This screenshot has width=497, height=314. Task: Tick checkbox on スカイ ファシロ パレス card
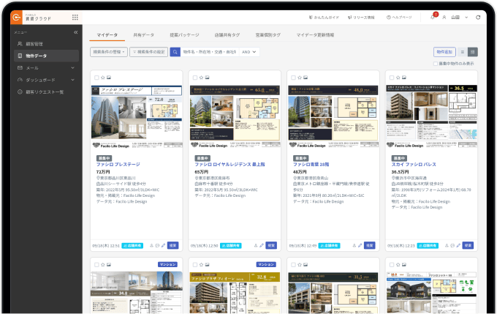click(x=392, y=78)
